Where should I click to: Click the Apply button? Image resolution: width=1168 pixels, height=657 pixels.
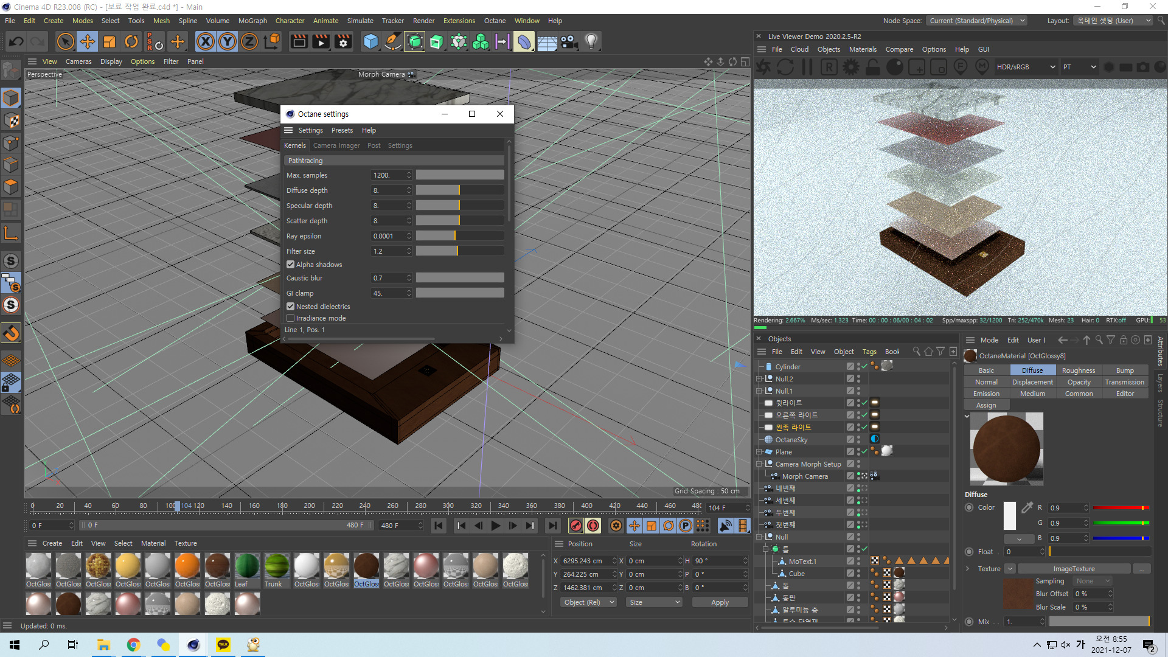[720, 602]
